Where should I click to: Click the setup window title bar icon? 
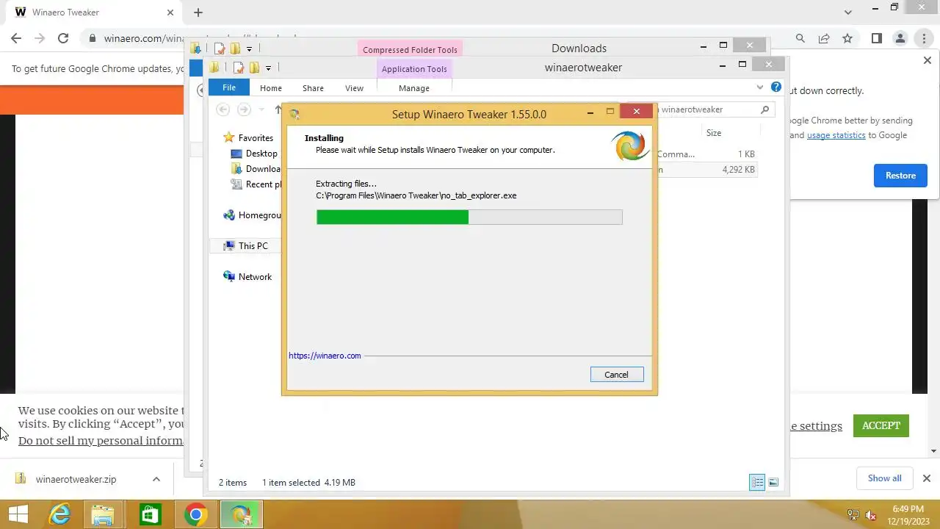(294, 114)
